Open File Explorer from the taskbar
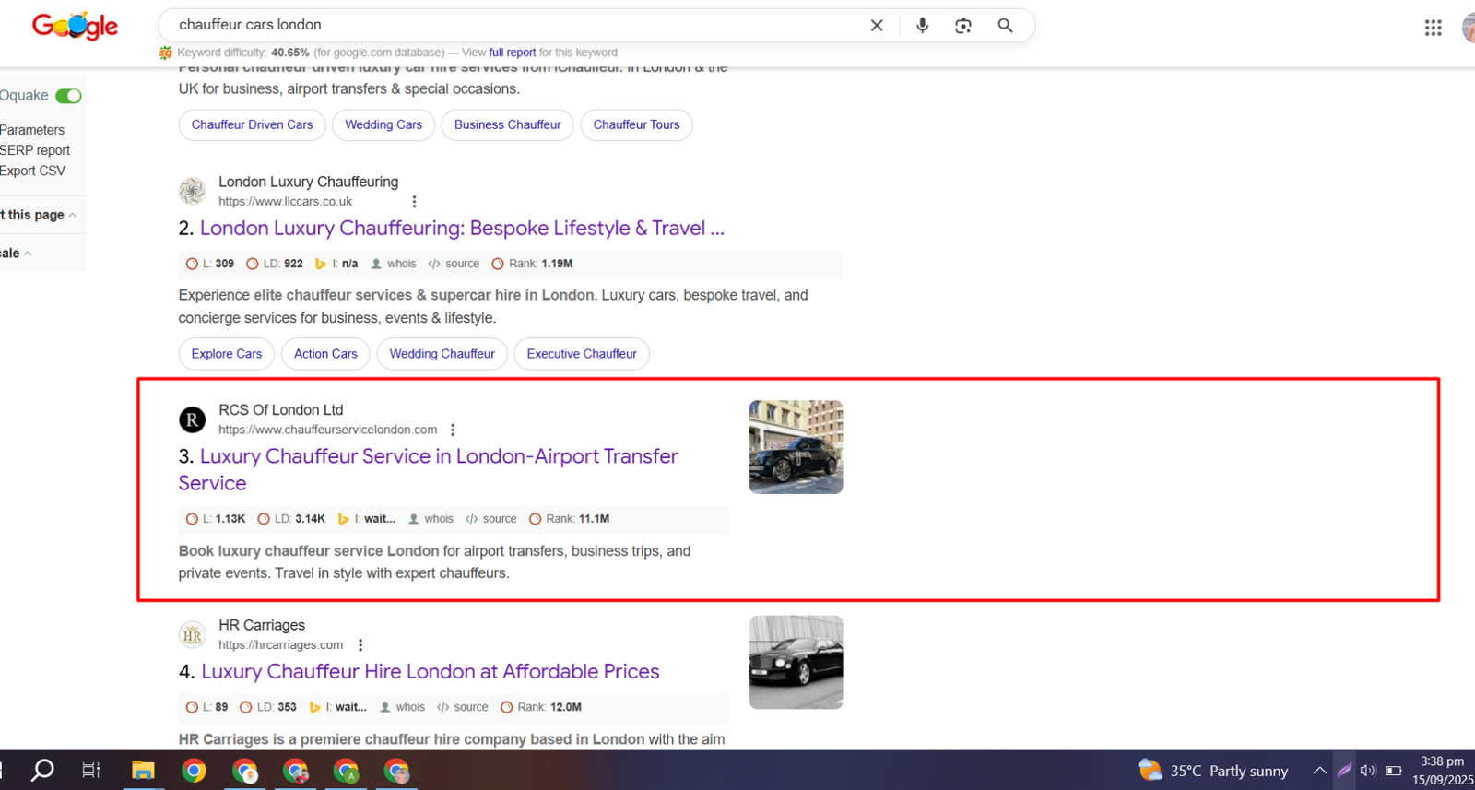 [143, 771]
